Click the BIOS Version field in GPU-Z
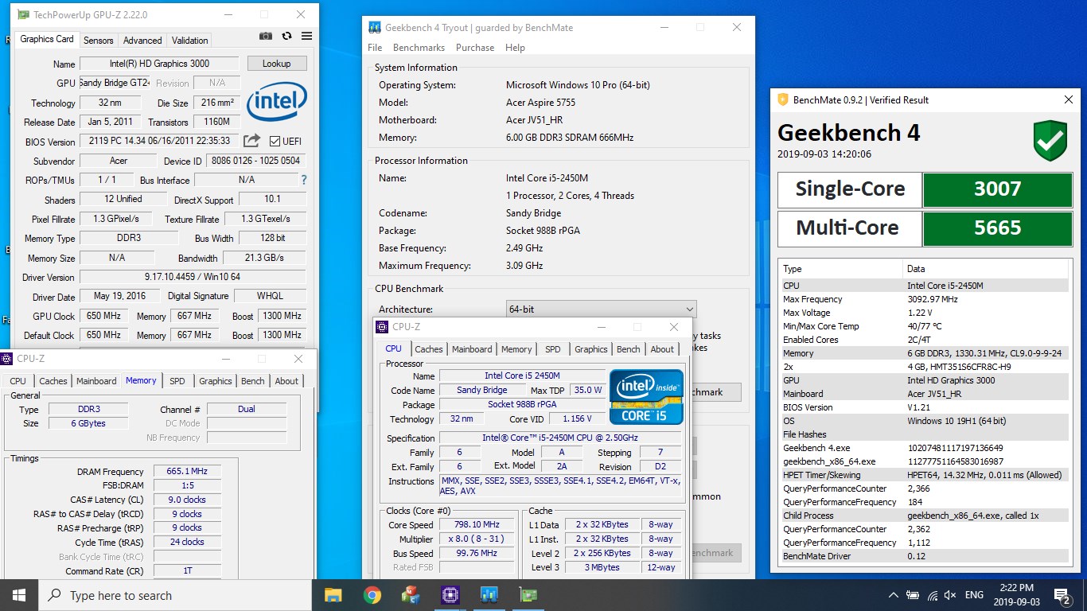 159,141
